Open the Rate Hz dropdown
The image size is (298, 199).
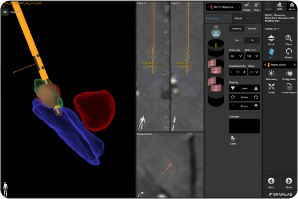(x=252, y=56)
